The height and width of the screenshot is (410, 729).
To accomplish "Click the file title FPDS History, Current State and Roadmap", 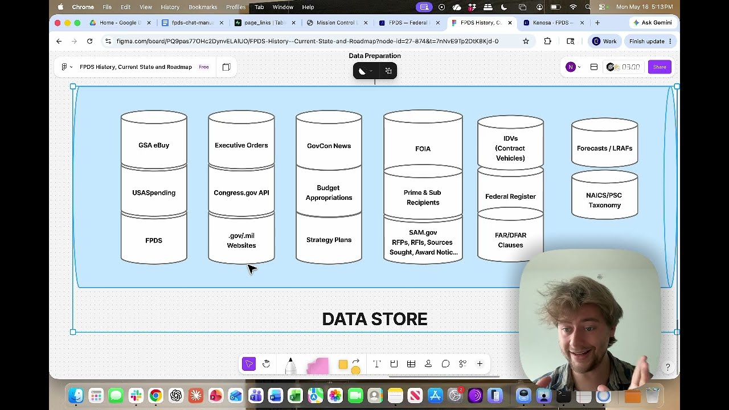I will pyautogui.click(x=136, y=67).
